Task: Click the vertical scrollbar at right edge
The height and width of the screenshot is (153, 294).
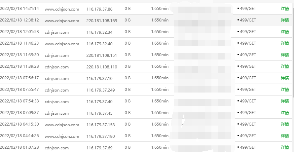Action: point(293,50)
